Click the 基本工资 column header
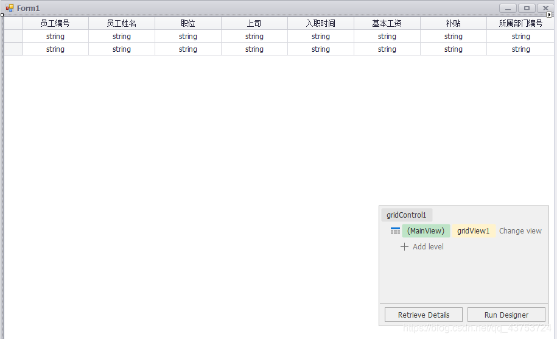This screenshot has height=339, width=557. coord(387,24)
